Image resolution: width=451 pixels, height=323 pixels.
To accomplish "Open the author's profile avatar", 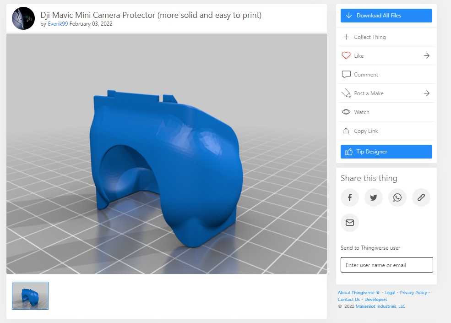I will [x=23, y=19].
